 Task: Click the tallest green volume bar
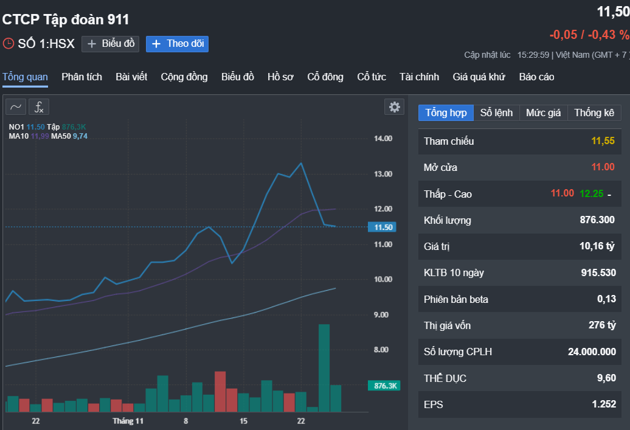tap(324, 368)
